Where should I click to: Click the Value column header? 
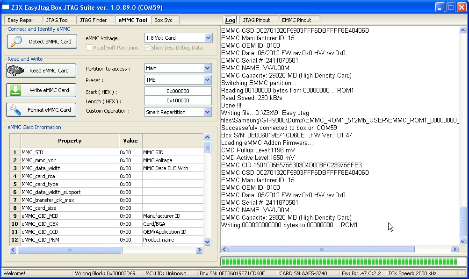[x=130, y=141]
